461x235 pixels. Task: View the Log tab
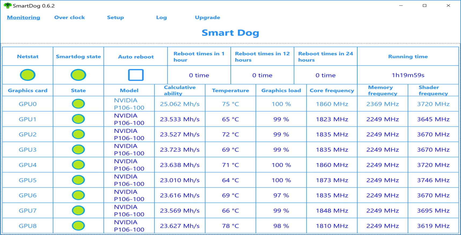(162, 17)
